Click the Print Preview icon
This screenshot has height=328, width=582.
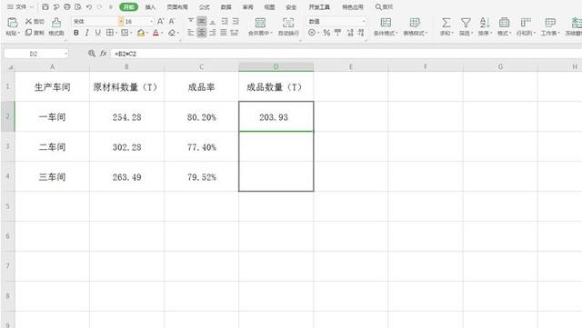click(x=78, y=7)
